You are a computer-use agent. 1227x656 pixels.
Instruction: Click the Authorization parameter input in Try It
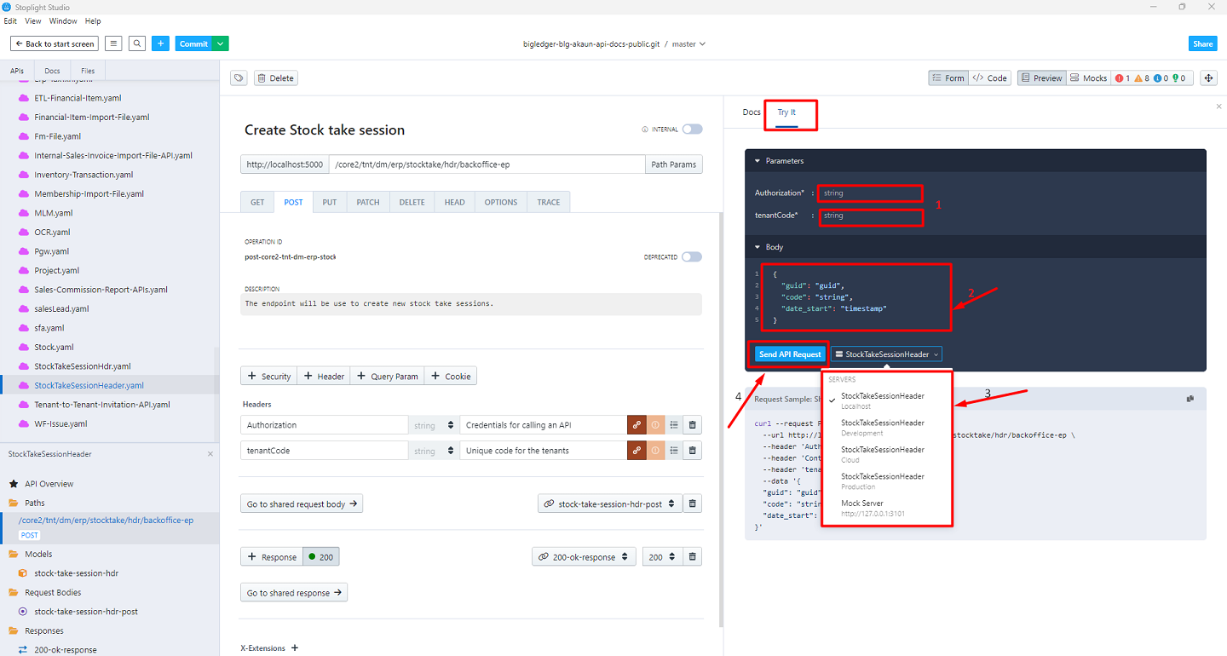pyautogui.click(x=870, y=193)
